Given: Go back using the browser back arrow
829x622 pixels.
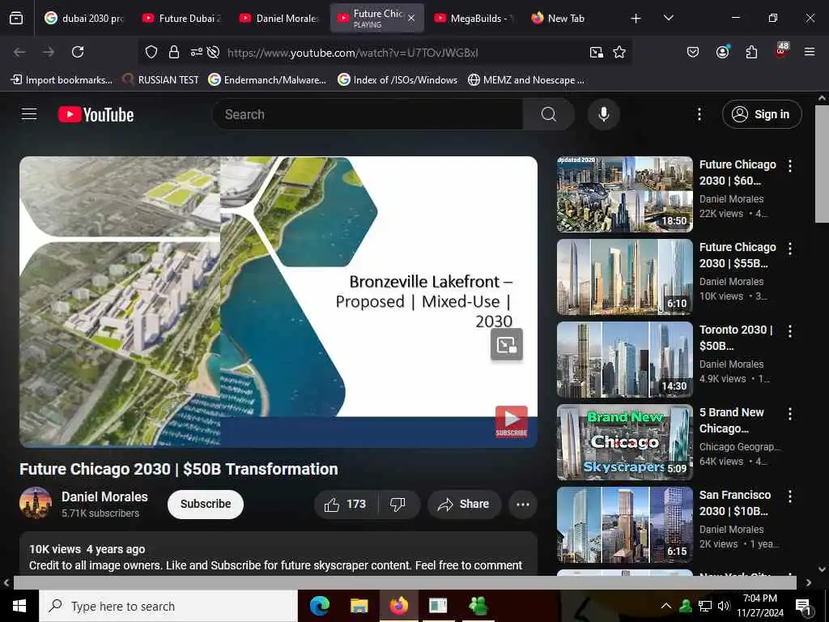Looking at the screenshot, I should [19, 52].
